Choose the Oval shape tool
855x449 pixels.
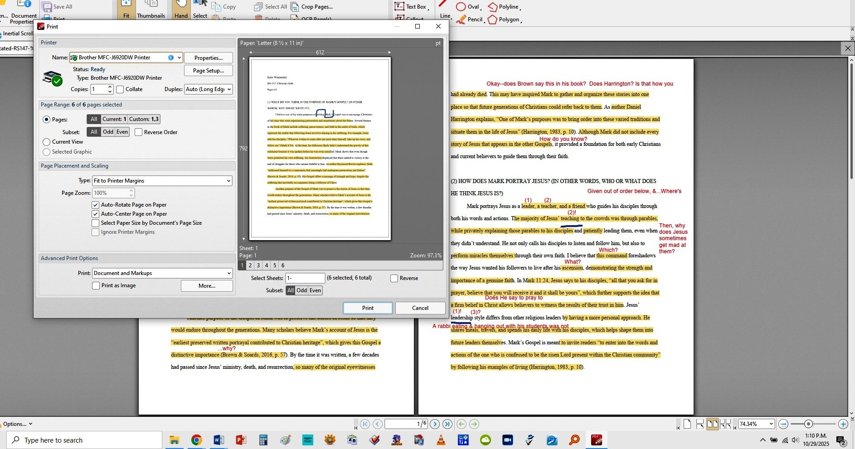[468, 7]
